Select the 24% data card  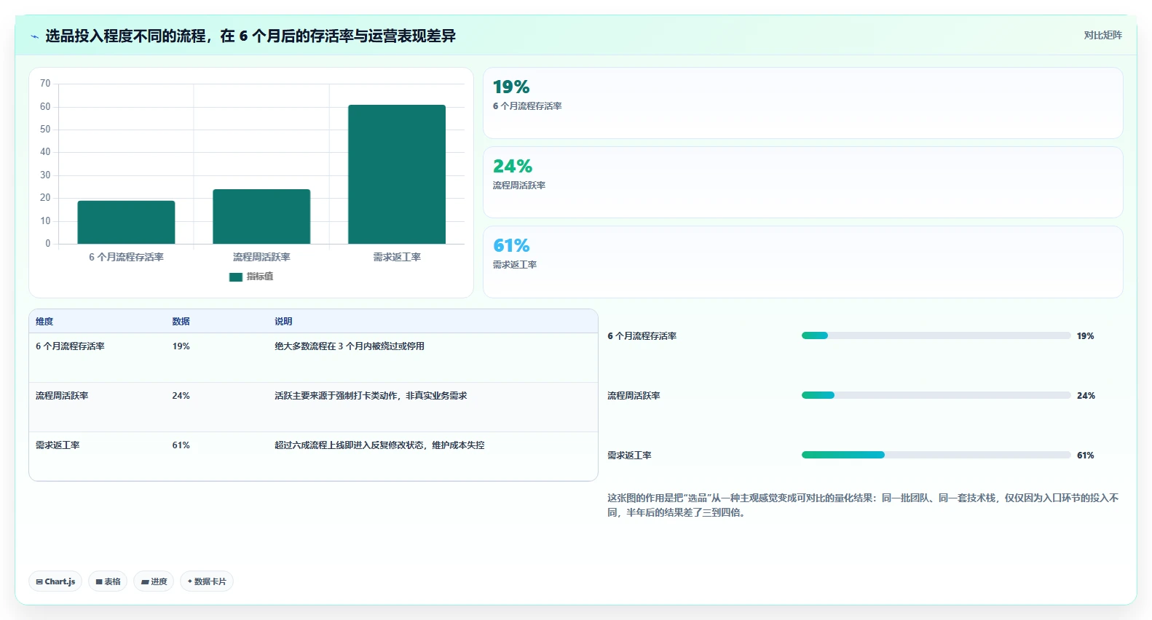802,182
